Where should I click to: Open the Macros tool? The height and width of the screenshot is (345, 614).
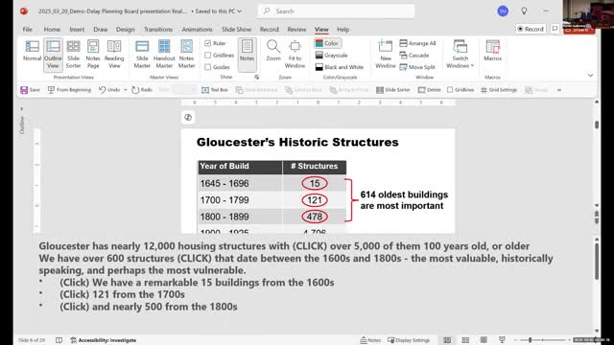tap(492, 51)
